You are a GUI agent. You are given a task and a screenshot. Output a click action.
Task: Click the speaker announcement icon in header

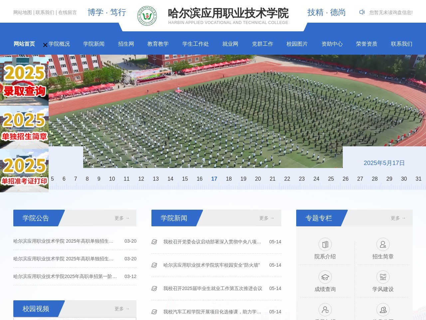coord(362,12)
